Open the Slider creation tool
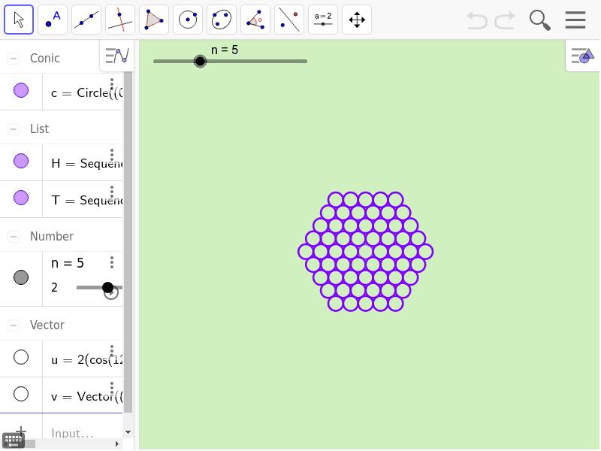This screenshot has width=601, height=451. pos(322,20)
